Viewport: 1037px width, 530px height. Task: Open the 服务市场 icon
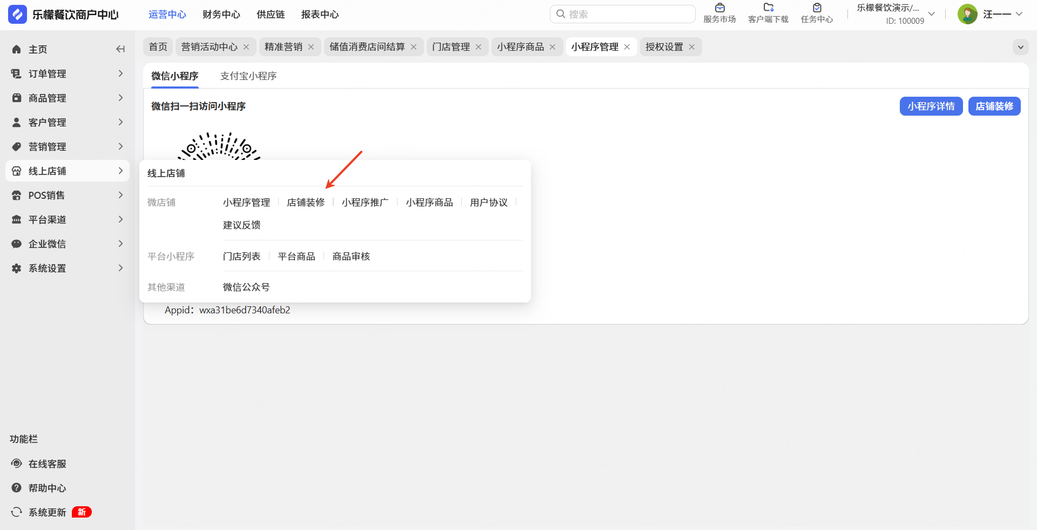click(719, 8)
